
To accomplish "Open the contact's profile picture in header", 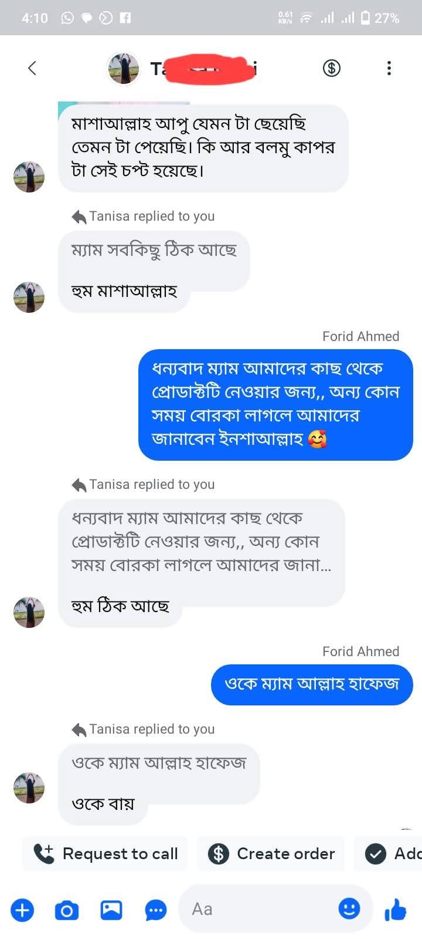I will 124,68.
